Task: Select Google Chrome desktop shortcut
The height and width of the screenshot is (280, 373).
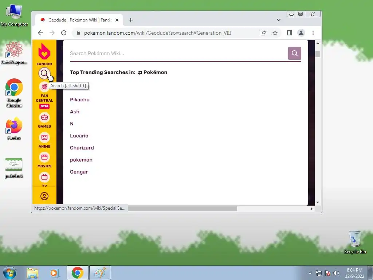Action: coord(14,93)
